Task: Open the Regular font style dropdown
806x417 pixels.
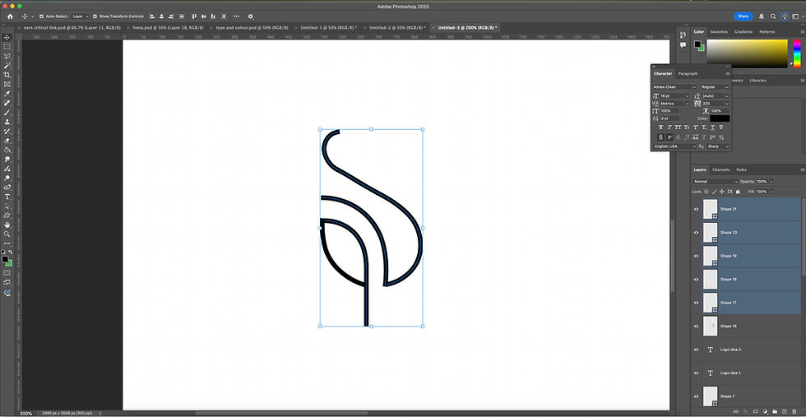Action: pos(715,87)
